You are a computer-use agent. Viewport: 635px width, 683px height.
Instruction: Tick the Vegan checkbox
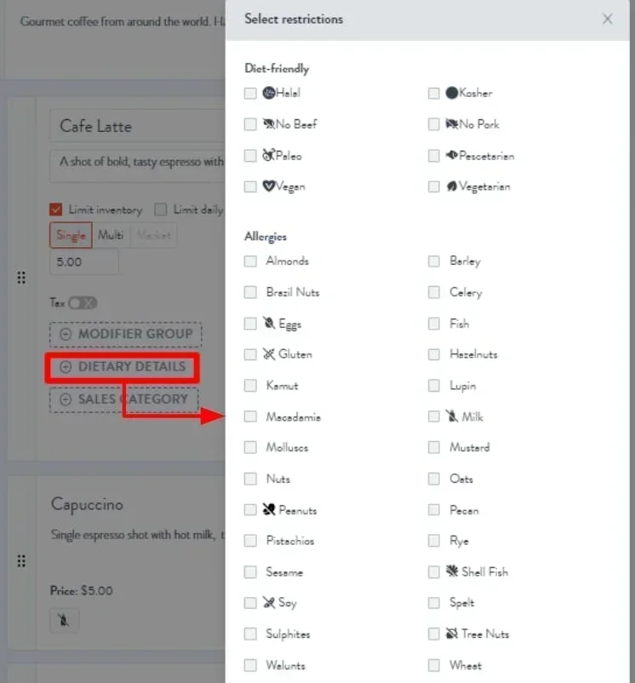point(250,187)
